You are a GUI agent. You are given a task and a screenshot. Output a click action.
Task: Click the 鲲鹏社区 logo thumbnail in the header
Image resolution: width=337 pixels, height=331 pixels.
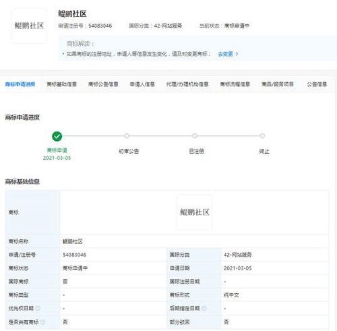coord(29,26)
